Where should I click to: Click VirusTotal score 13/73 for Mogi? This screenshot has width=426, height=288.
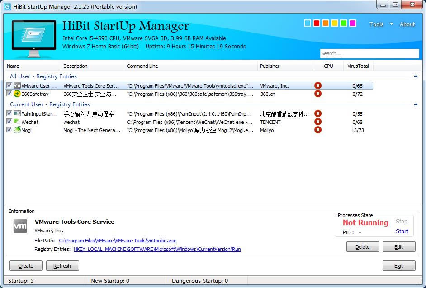(358, 130)
